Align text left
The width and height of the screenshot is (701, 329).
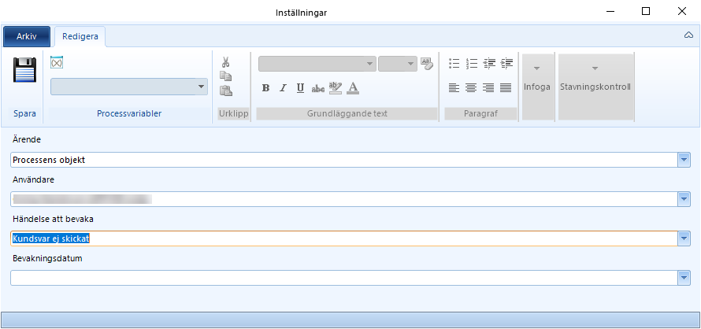[454, 88]
